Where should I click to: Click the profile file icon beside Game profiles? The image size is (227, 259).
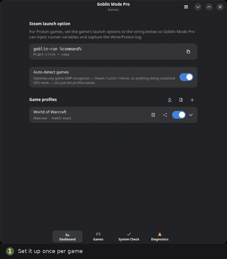(181, 100)
